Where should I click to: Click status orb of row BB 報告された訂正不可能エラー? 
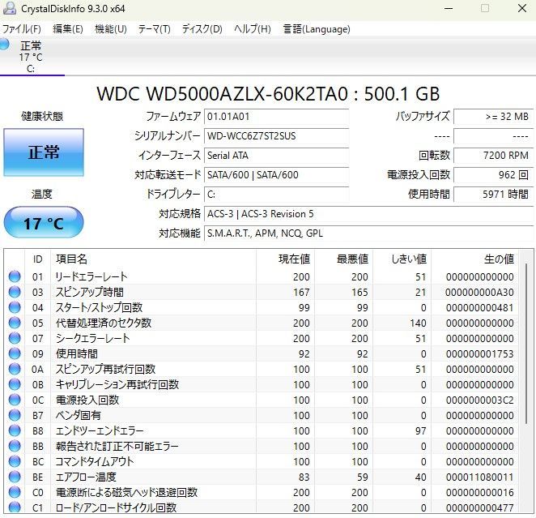click(15, 446)
